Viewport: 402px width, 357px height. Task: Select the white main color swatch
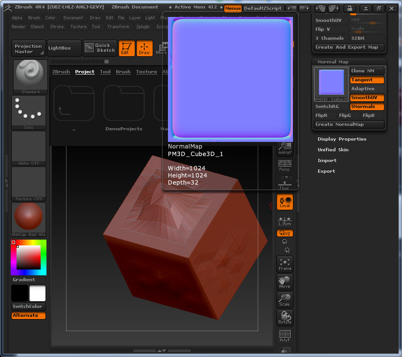38,293
